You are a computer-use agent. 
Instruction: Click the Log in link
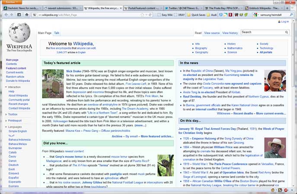(285, 22)
